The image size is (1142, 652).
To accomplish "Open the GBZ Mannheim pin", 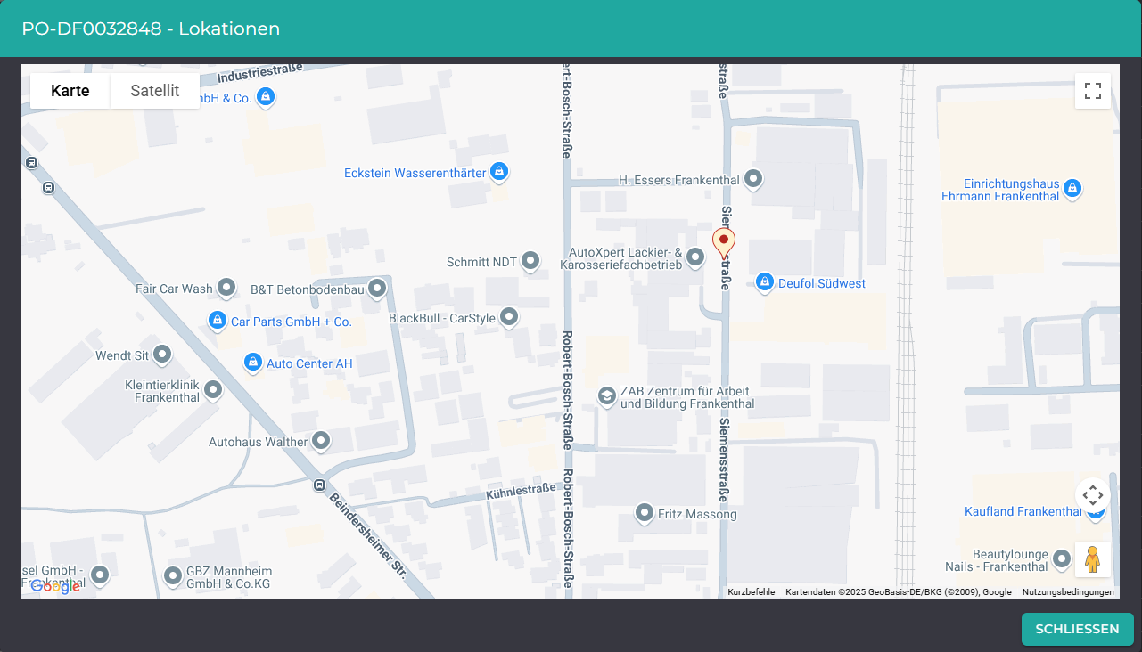I will (x=174, y=576).
